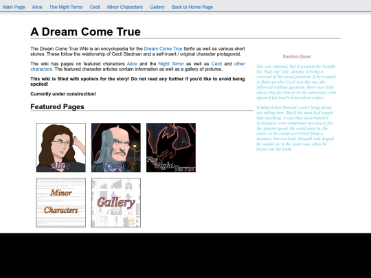Click the Featured Pages heading
Screen dimensions: 371x278
(57, 106)
